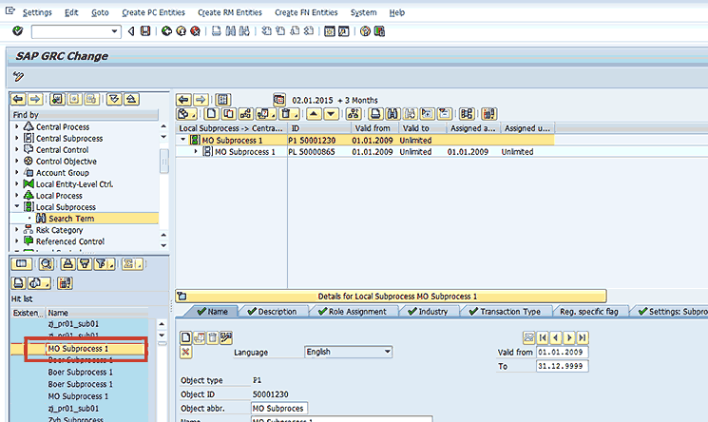Screen dimensions: 708x422
Task: Expand the Control Objective tree node
Action: 17,161
